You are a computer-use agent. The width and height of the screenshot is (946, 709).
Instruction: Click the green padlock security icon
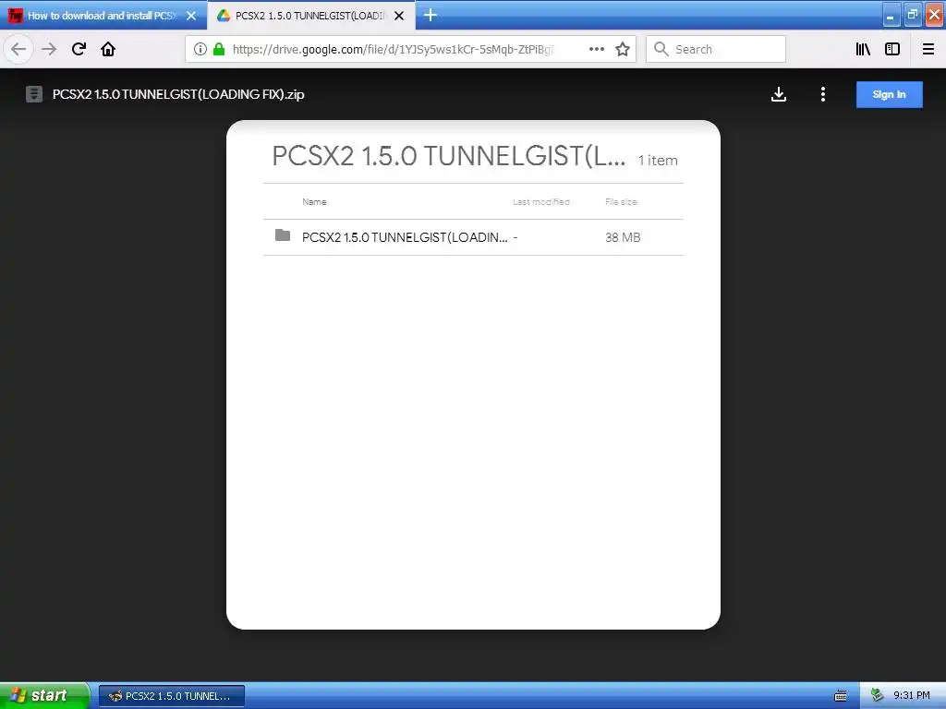click(219, 50)
